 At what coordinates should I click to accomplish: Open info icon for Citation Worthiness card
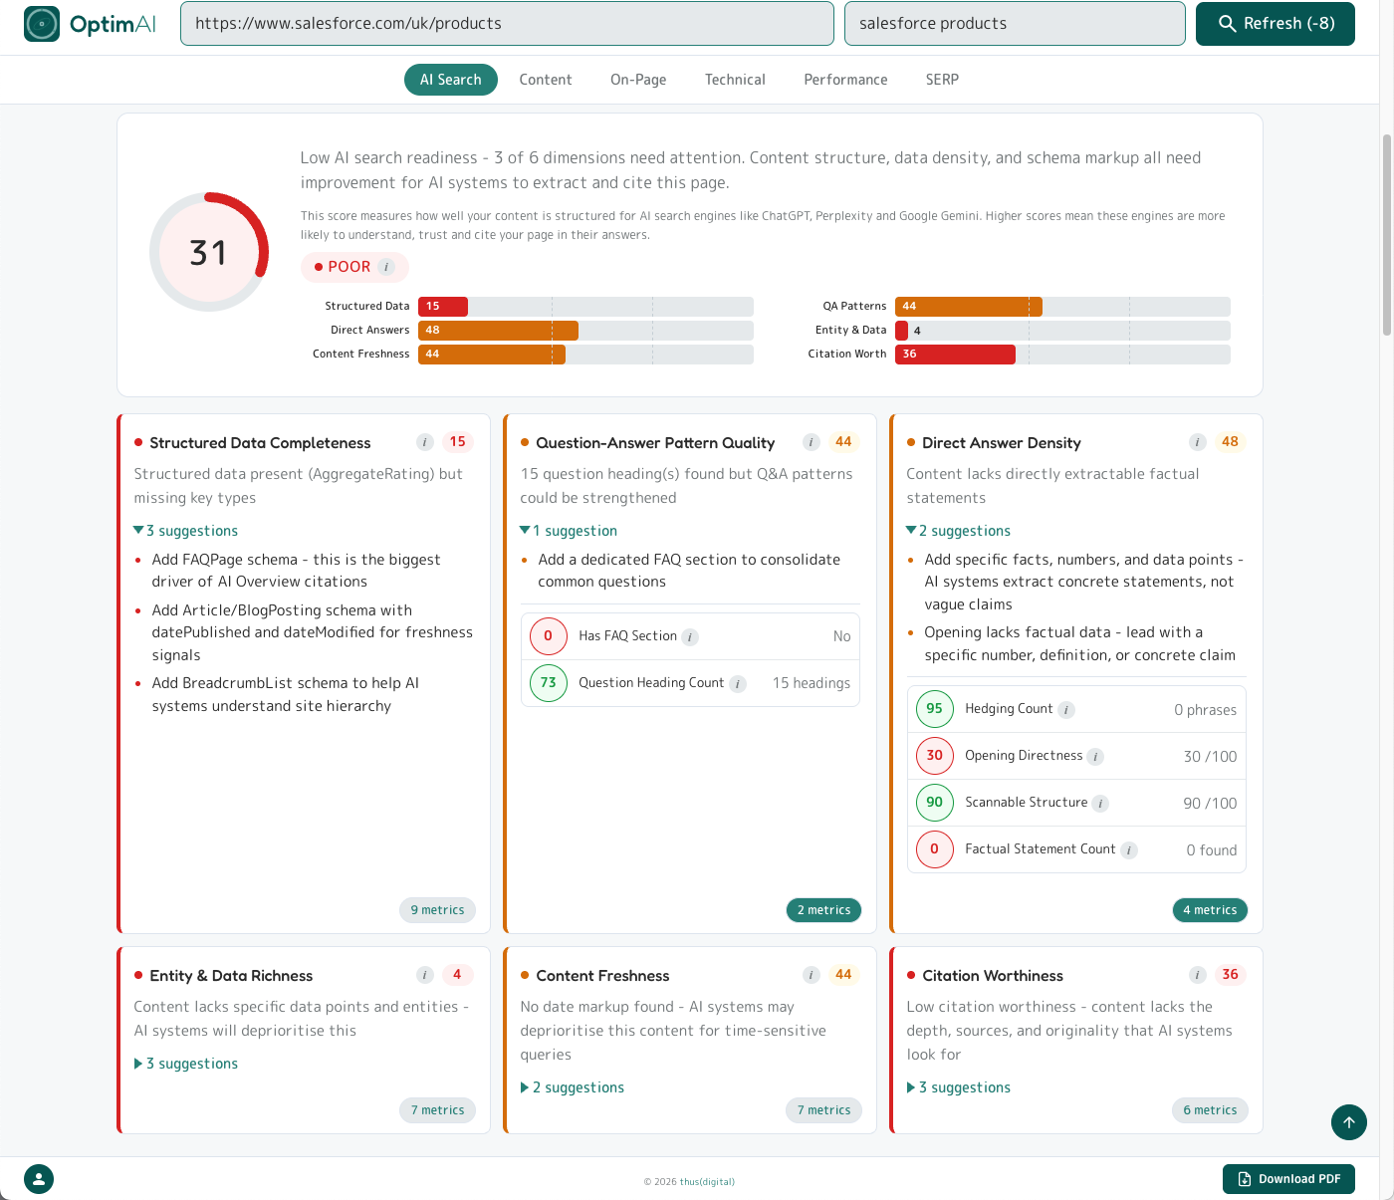[1198, 975]
